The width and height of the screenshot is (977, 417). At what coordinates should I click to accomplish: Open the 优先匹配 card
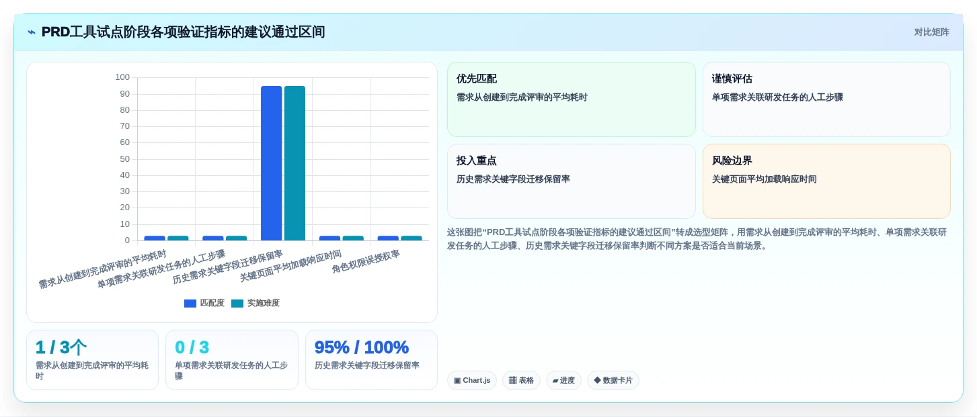[x=572, y=99]
